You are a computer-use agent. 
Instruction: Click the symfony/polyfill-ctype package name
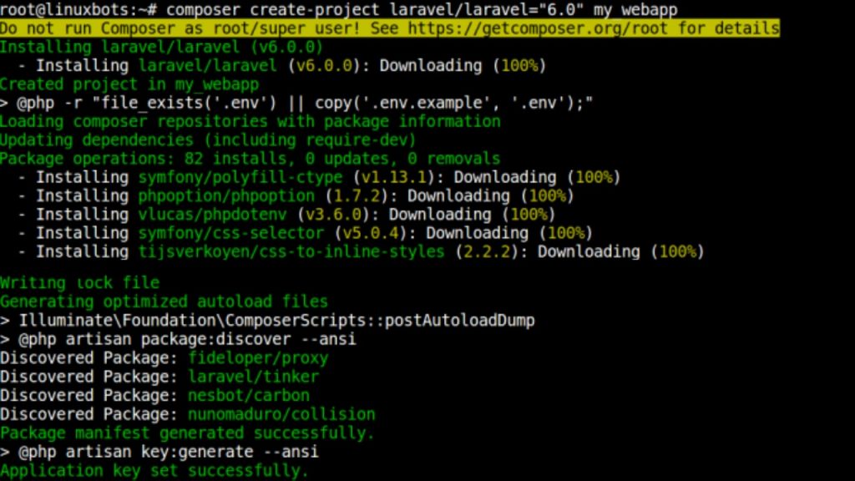click(x=240, y=177)
